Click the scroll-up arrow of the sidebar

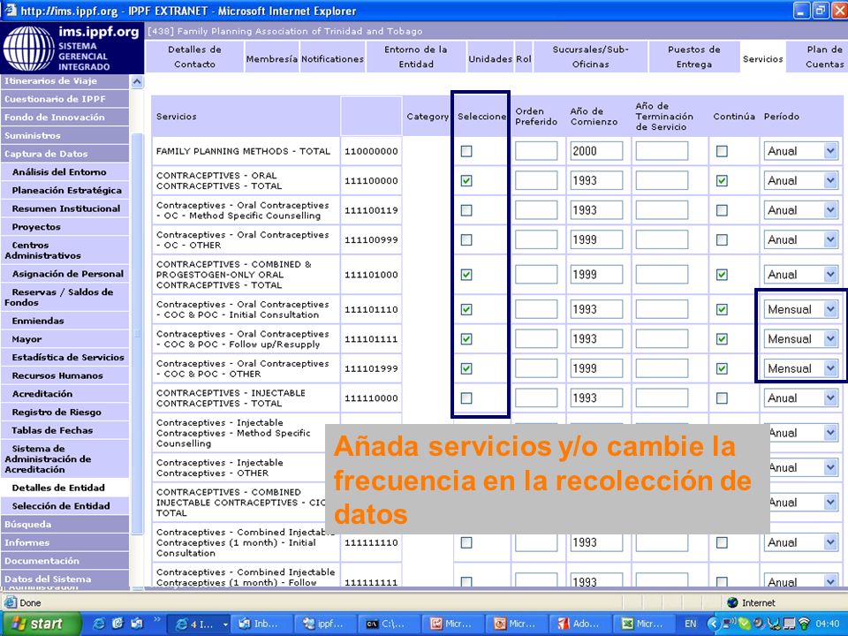pos(137,81)
